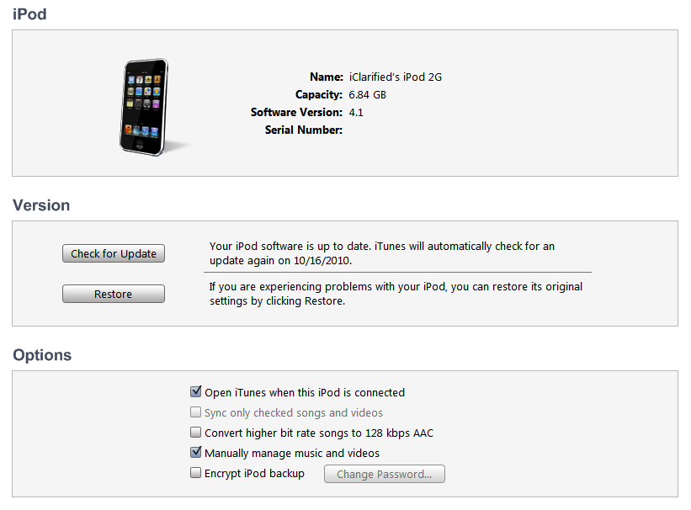691x510 pixels.
Task: Click the Software Version label
Action: click(x=296, y=113)
